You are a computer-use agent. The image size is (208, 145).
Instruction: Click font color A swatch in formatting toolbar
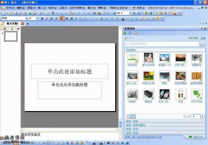[123, 19]
